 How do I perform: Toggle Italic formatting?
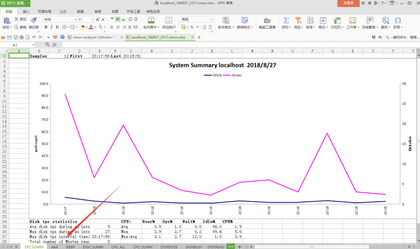click(x=52, y=27)
